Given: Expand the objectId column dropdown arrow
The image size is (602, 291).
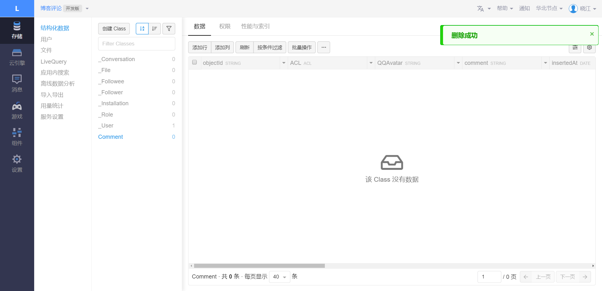Looking at the screenshot, I should 284,63.
